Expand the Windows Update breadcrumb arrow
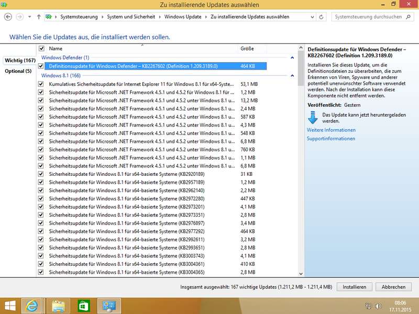Screen dimensions: 419x314 tap(206, 17)
